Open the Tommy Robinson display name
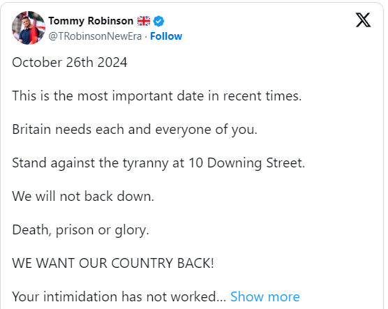The height and width of the screenshot is (309, 388). (x=91, y=21)
